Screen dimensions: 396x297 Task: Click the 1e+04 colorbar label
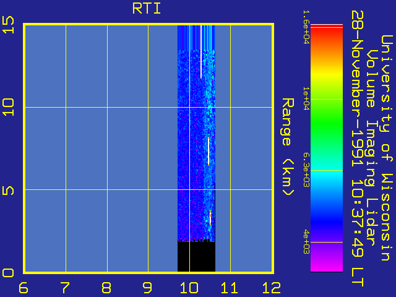tap(306, 98)
